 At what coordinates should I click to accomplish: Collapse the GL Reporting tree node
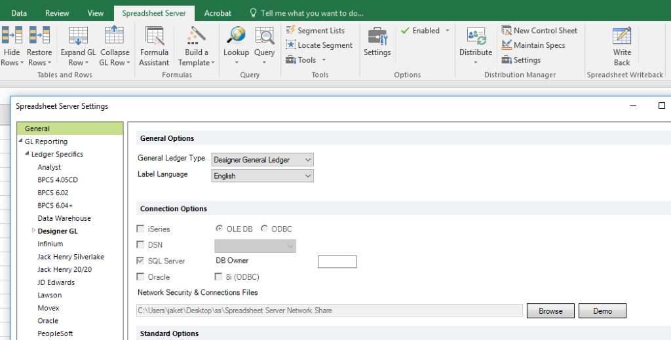click(20, 141)
